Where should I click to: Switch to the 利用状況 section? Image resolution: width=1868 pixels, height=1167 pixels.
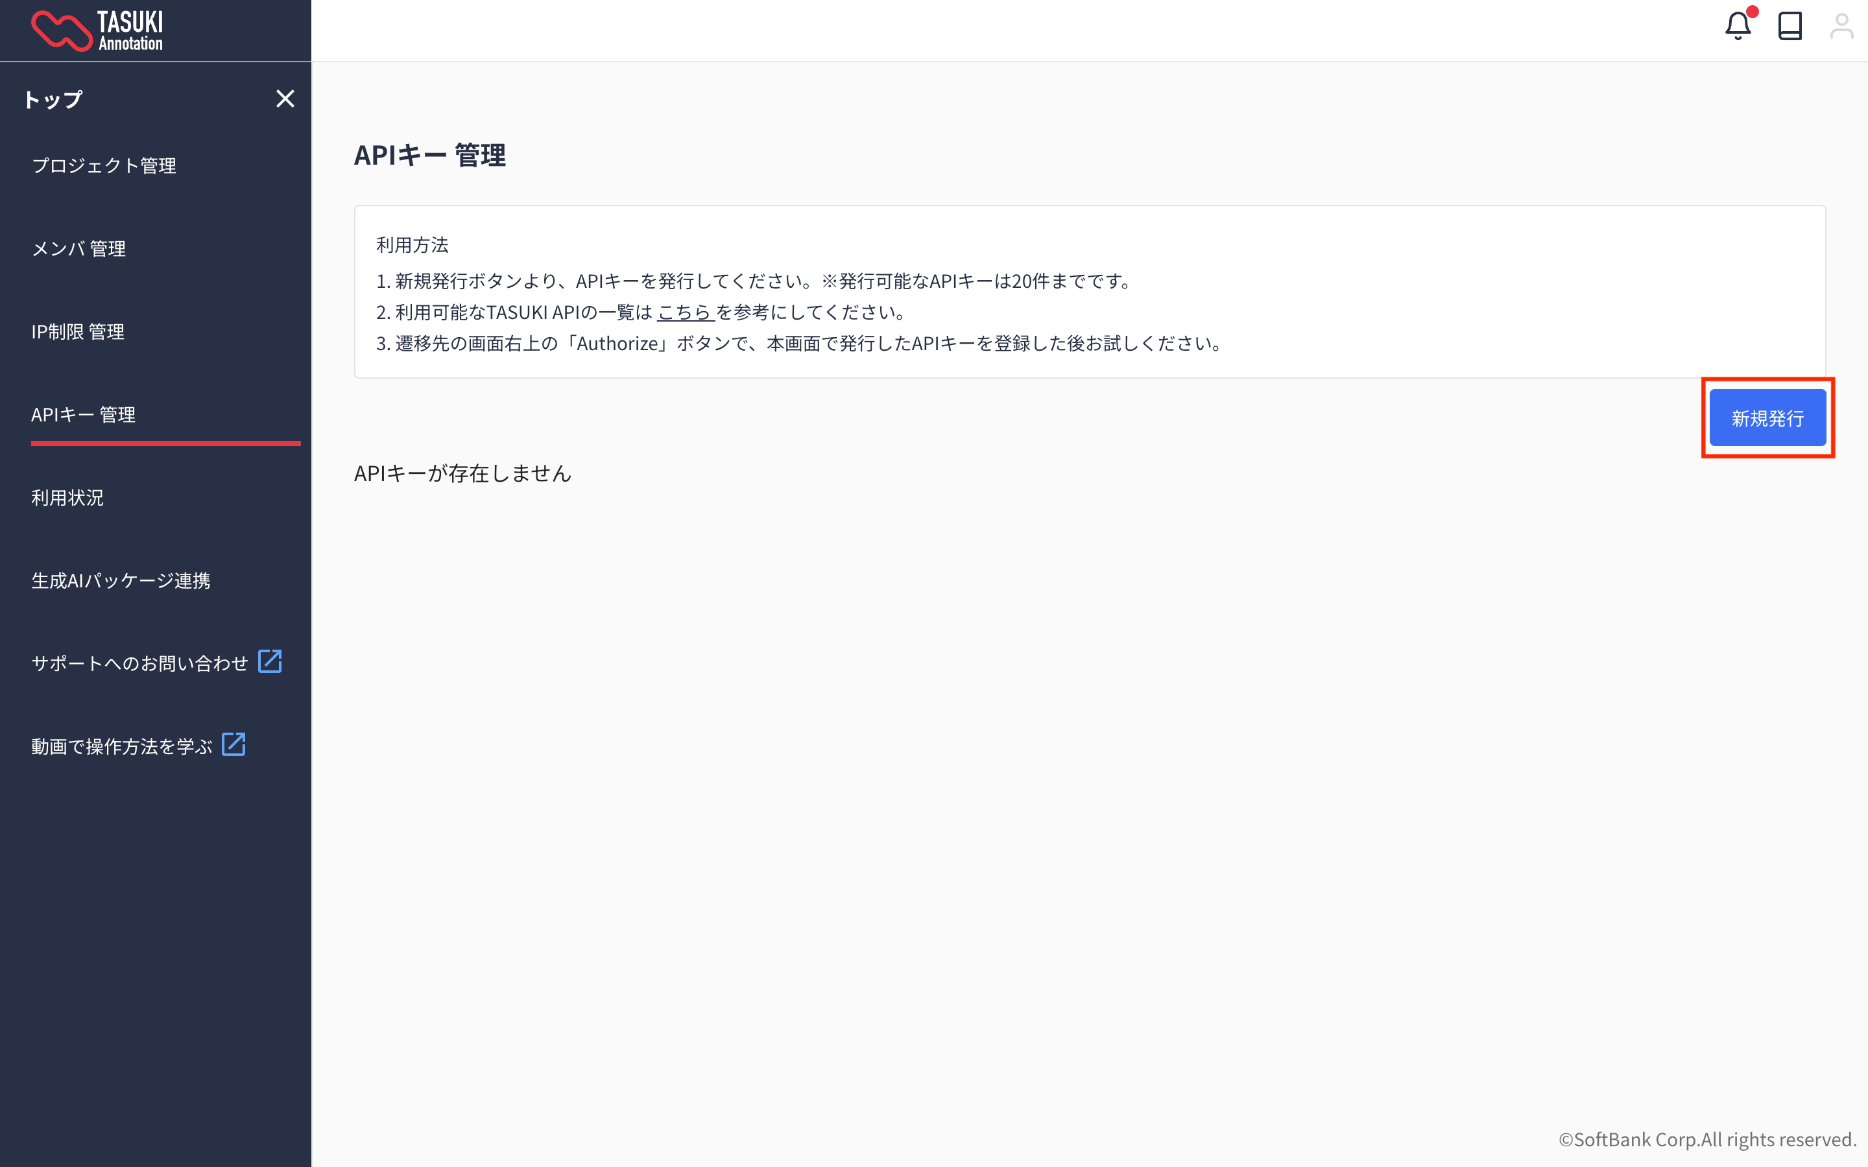click(67, 498)
